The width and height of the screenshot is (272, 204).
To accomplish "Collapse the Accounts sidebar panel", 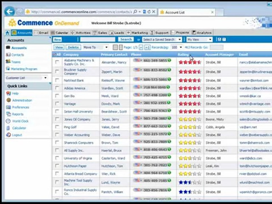I will (50, 37).
